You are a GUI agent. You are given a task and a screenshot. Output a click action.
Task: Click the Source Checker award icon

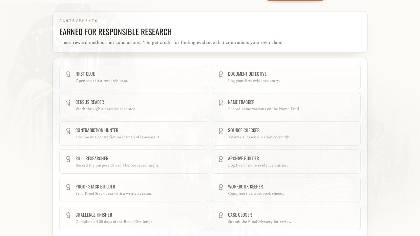(x=221, y=131)
